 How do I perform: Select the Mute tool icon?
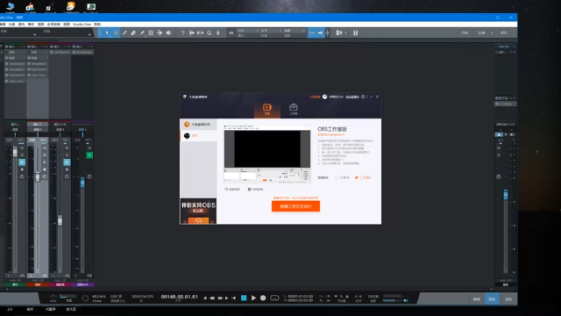(x=151, y=33)
